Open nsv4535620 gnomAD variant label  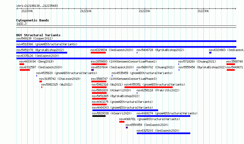67,73
